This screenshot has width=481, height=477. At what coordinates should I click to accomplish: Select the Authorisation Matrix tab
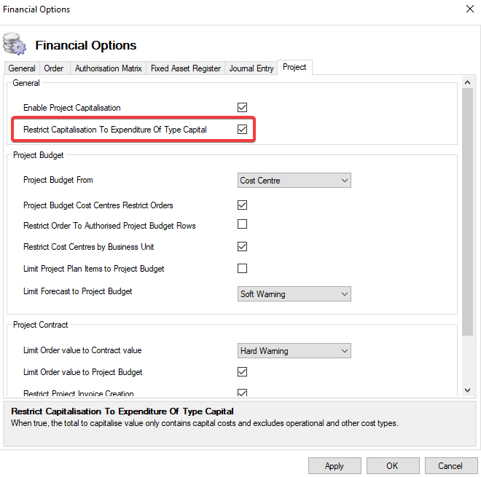(109, 68)
